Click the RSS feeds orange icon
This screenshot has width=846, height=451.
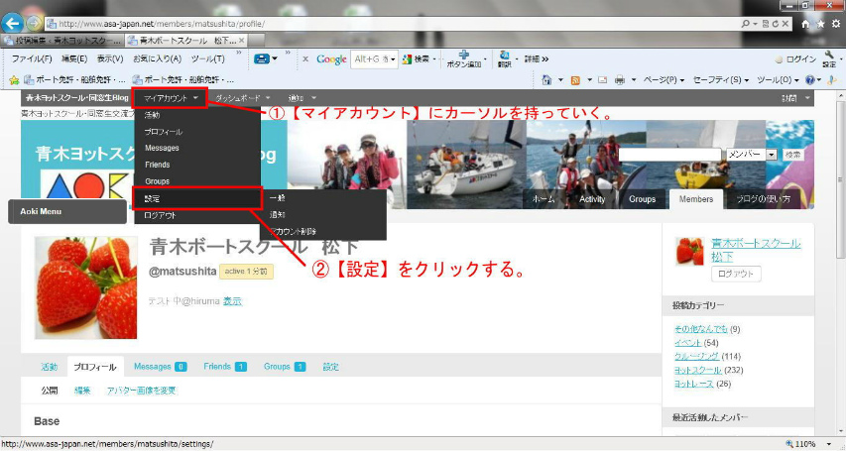575,80
